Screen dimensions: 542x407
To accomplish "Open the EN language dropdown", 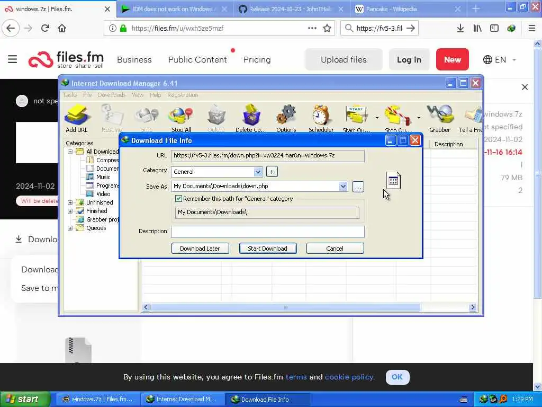I will (500, 59).
